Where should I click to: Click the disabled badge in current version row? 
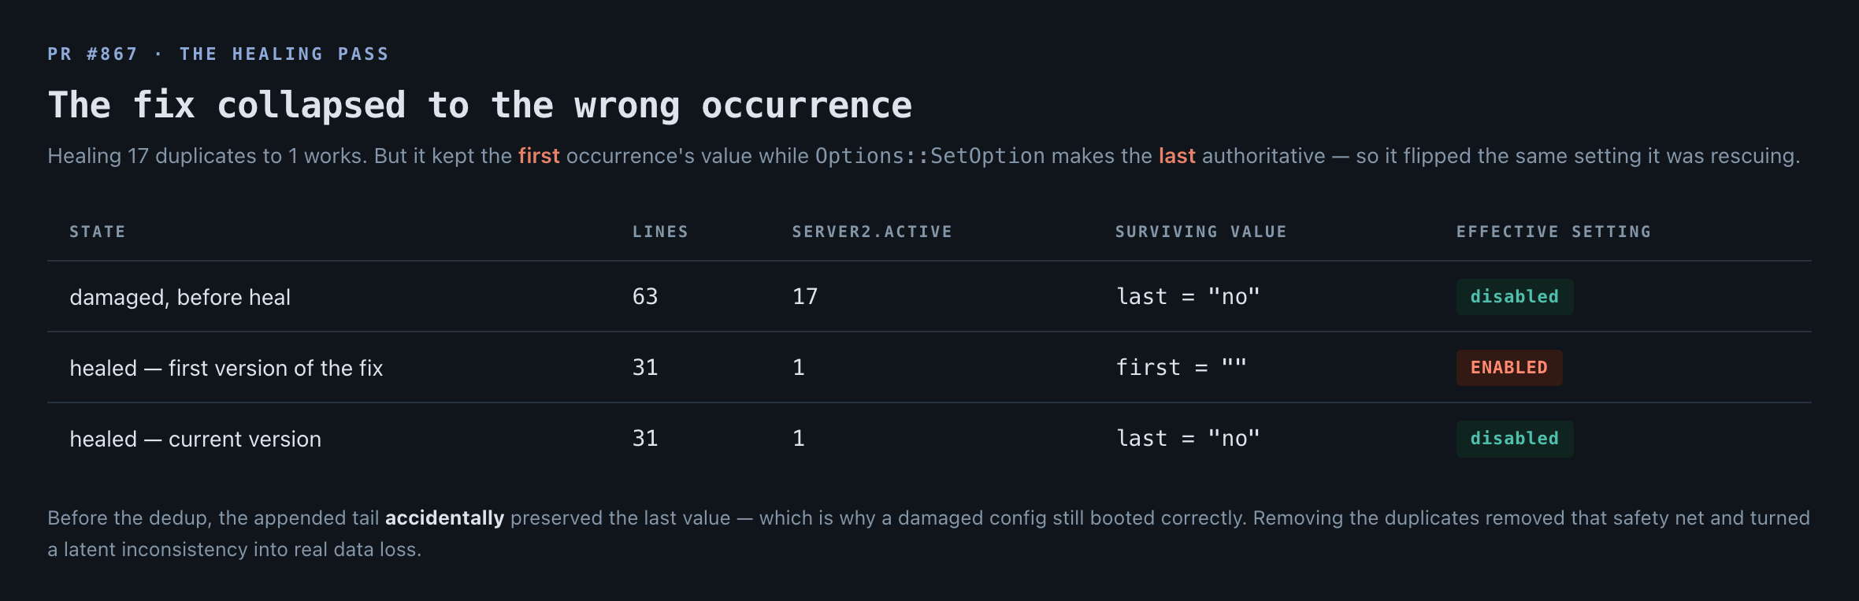click(1515, 439)
